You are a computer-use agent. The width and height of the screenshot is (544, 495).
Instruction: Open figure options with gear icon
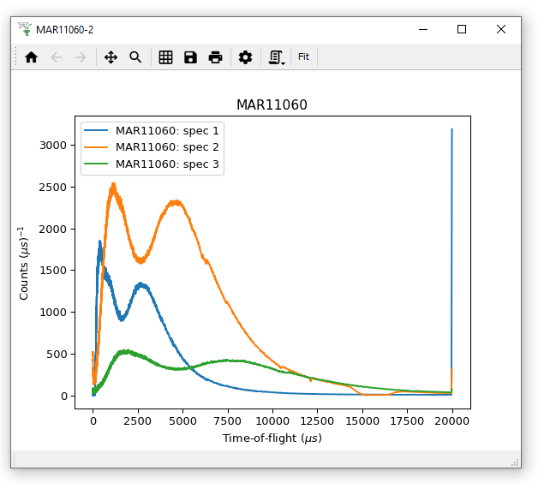(246, 57)
